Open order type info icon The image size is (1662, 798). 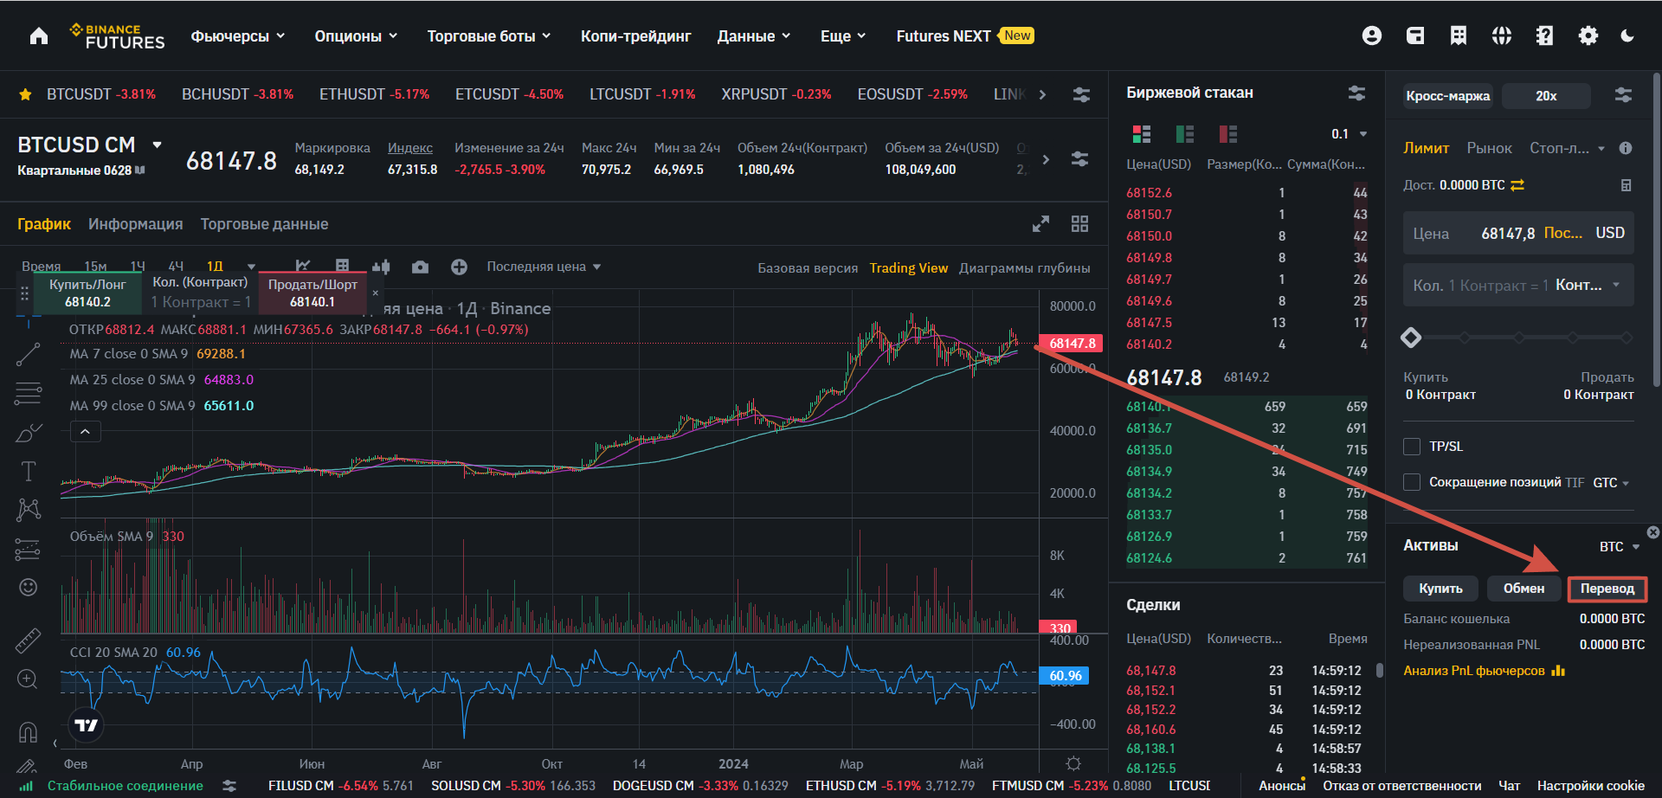click(x=1626, y=148)
